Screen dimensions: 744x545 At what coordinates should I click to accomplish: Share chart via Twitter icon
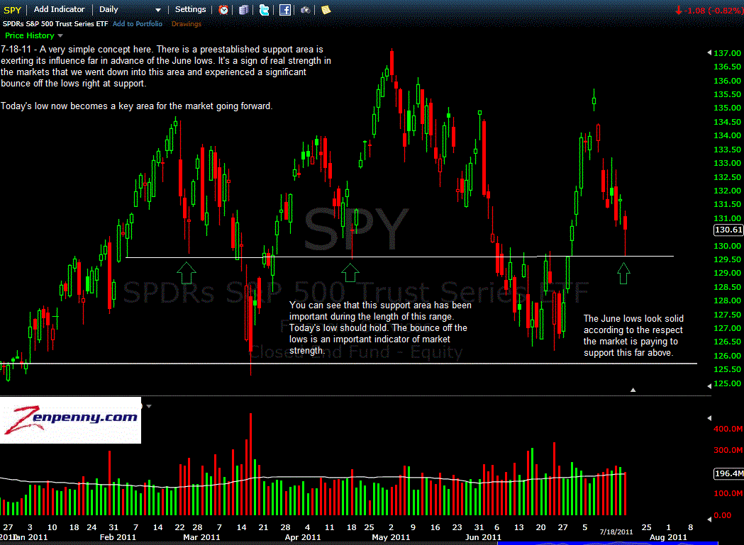(265, 9)
